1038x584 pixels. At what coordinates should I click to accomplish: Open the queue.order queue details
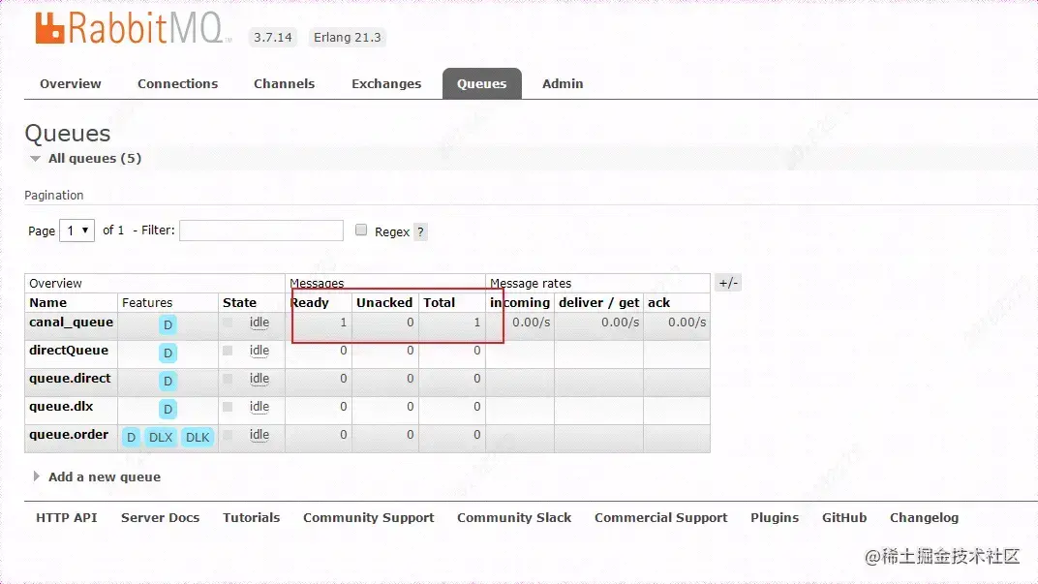[69, 434]
